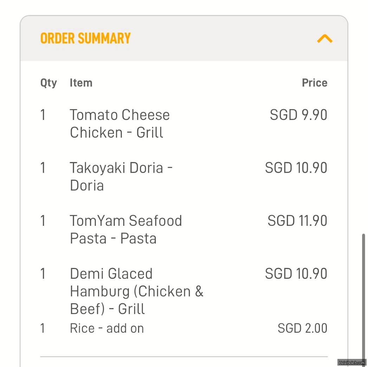Collapse the Order Summary chevron

coord(324,38)
